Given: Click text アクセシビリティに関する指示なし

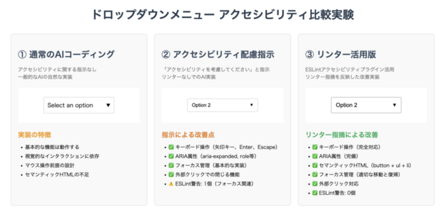Looking at the screenshot, I should pos(57,69).
